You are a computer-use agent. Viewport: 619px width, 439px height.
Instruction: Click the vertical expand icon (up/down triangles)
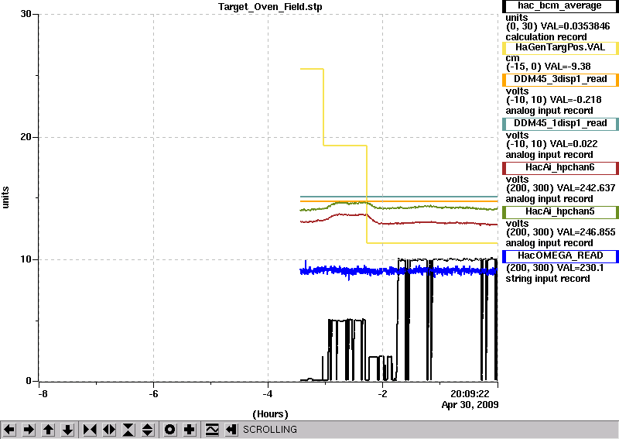coord(148,430)
